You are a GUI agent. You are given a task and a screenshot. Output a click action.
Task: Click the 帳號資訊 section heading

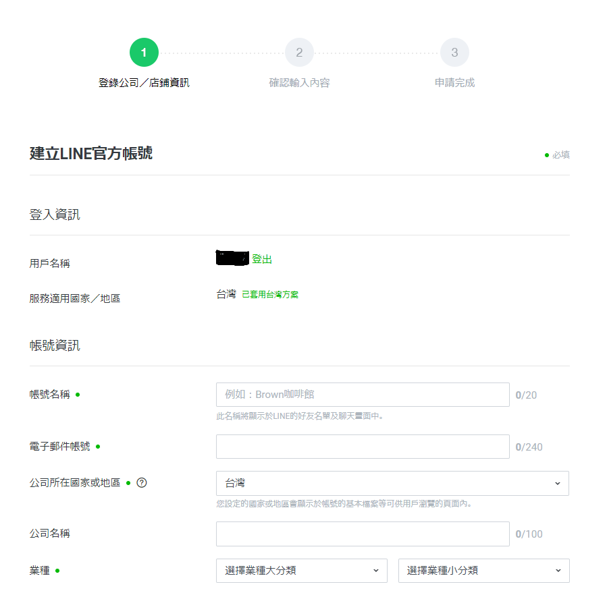pos(55,345)
